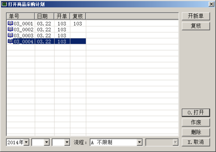Expand the day dropdown before 流程 label
This screenshot has height=152, width=216.
click(67, 142)
